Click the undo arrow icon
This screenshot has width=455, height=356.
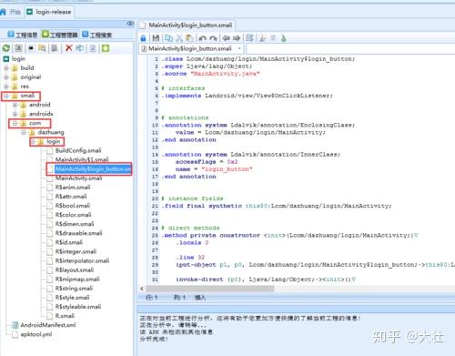click(x=202, y=38)
